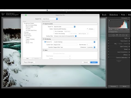131x98 pixels.
Task: Collapse the Video section
Action: (x=43, y=50)
